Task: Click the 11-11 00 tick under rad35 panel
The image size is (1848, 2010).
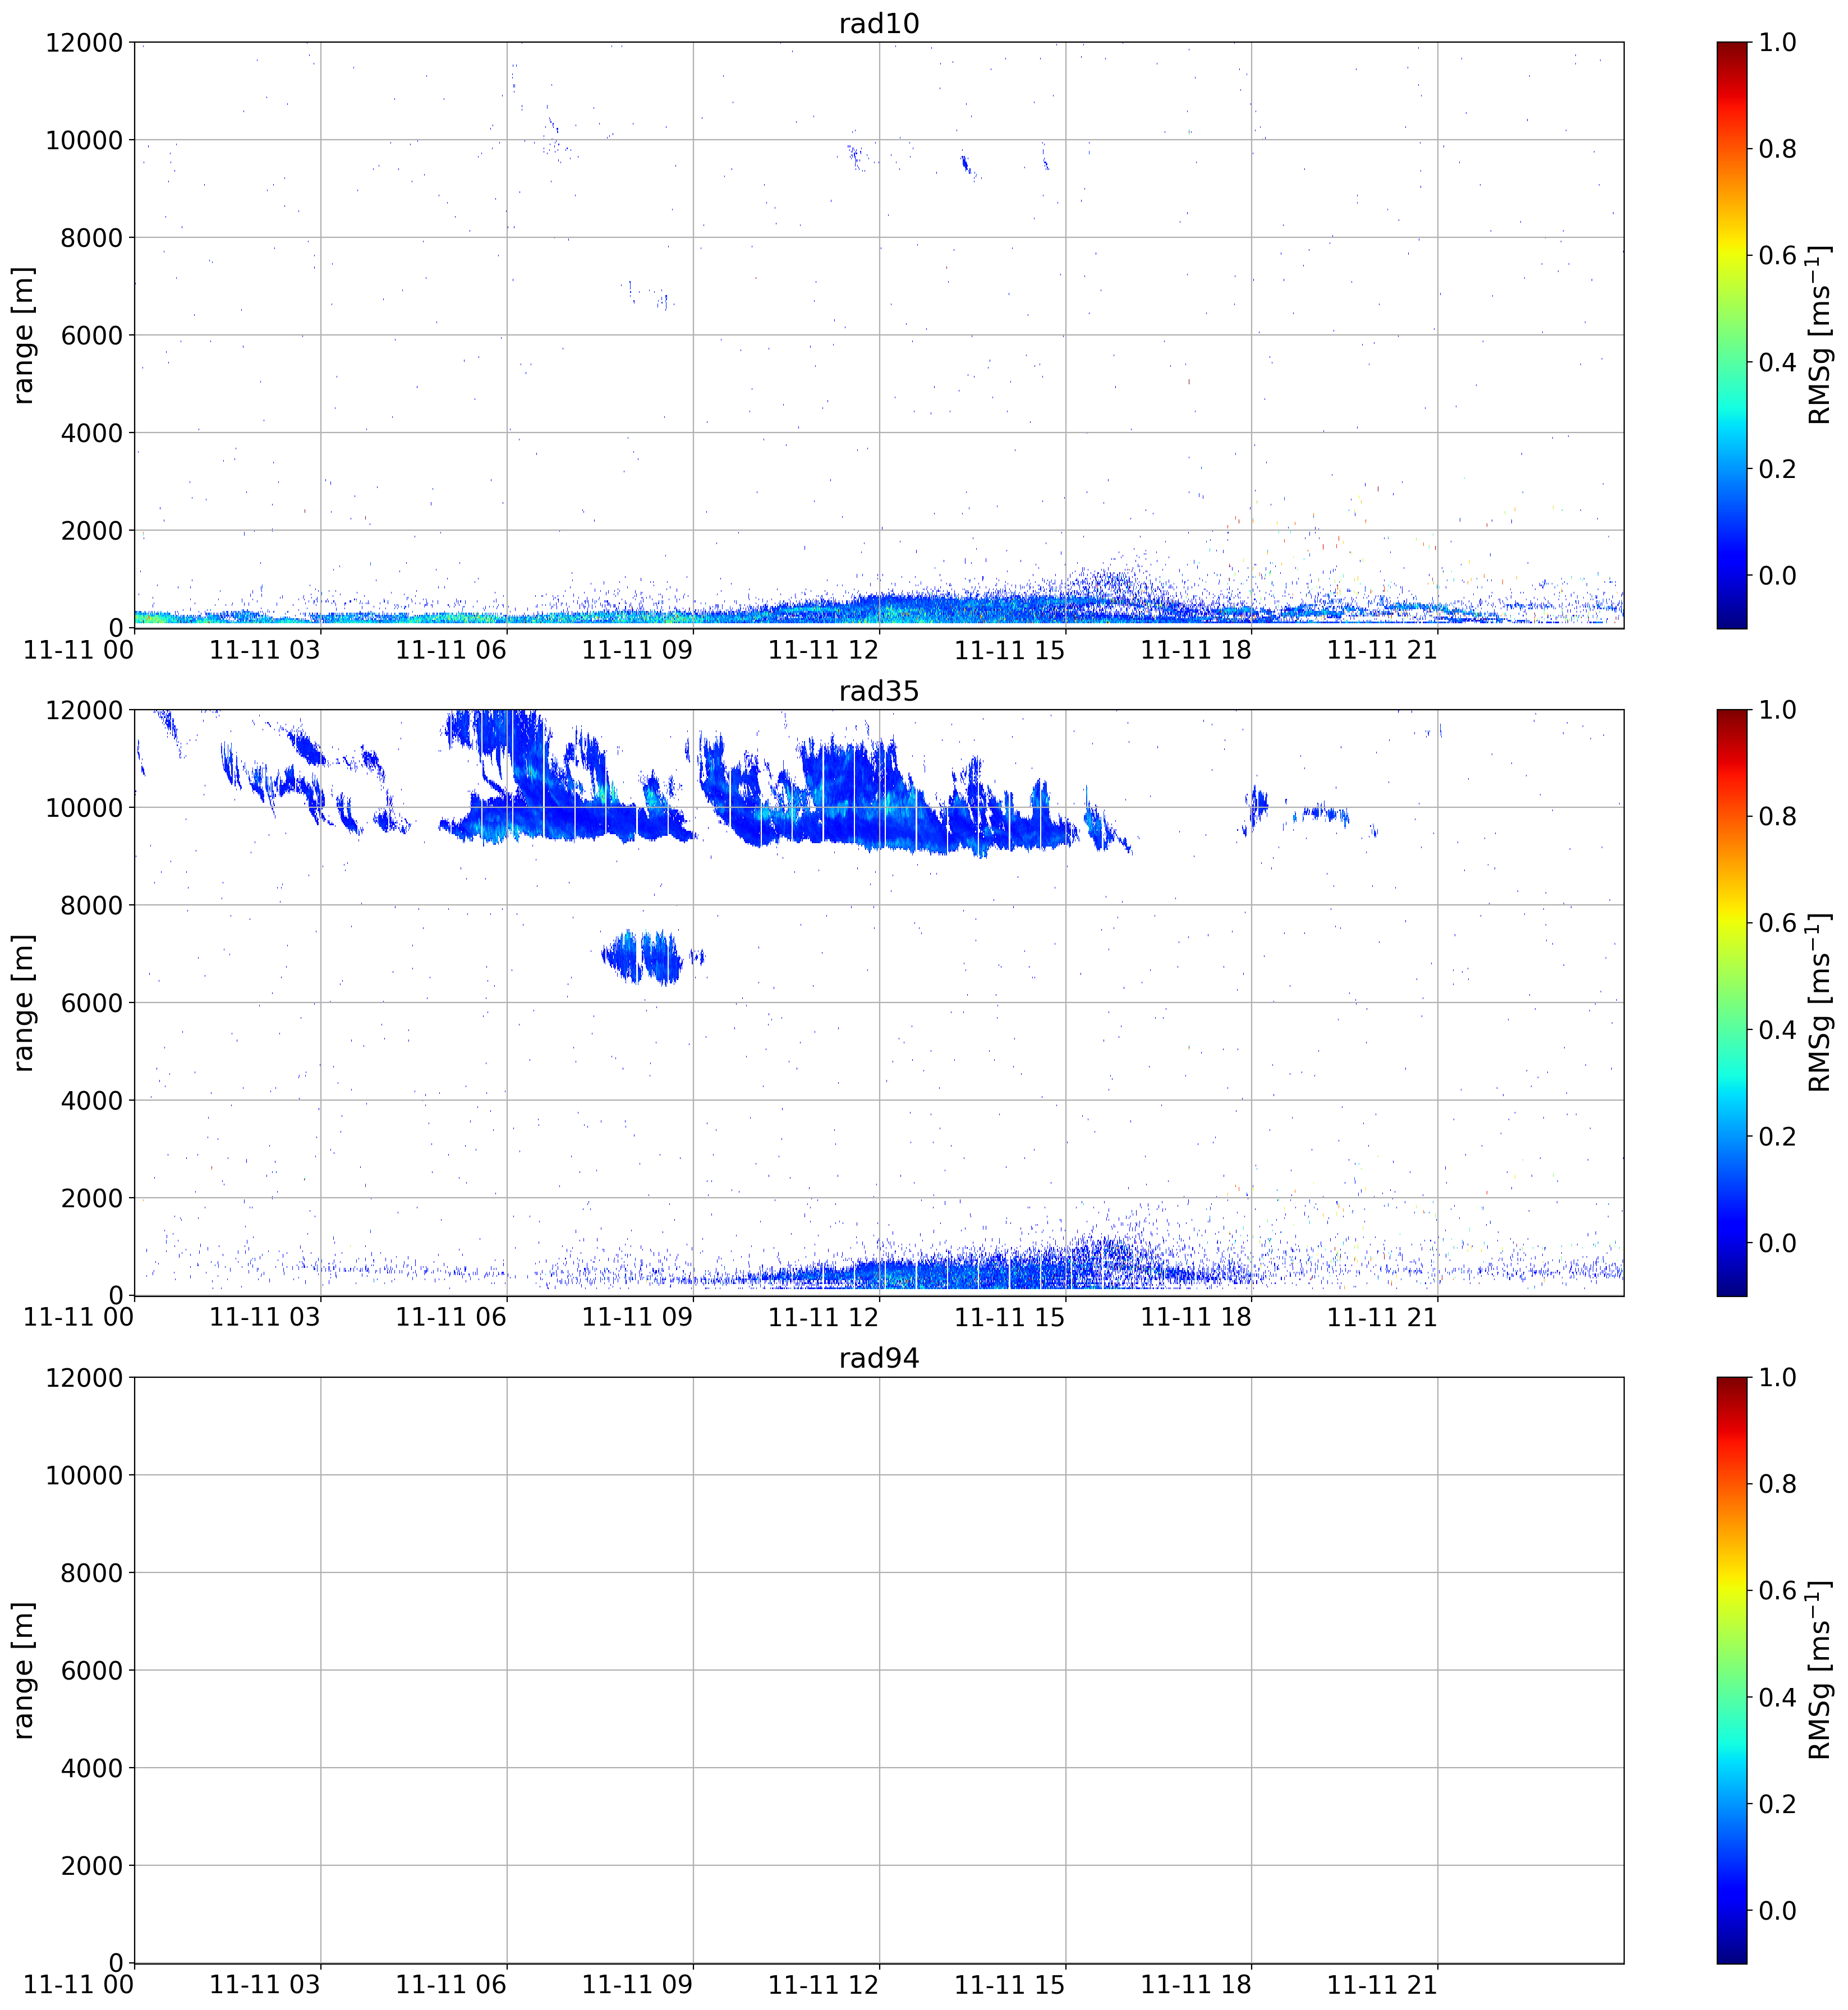Action: [79, 1318]
